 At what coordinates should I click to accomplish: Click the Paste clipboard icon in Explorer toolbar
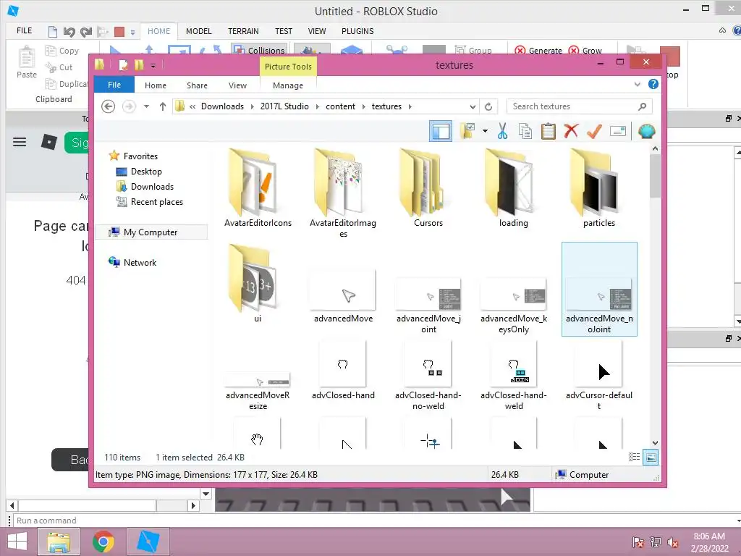(549, 131)
